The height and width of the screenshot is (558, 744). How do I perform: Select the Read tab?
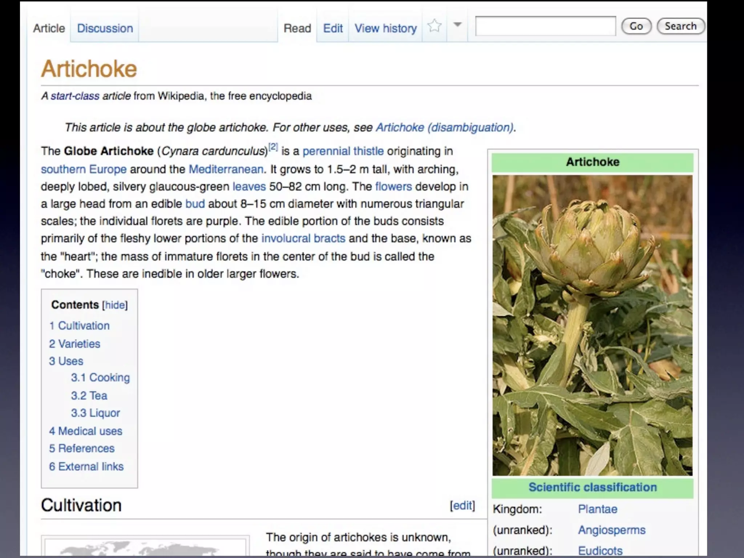[x=297, y=28]
